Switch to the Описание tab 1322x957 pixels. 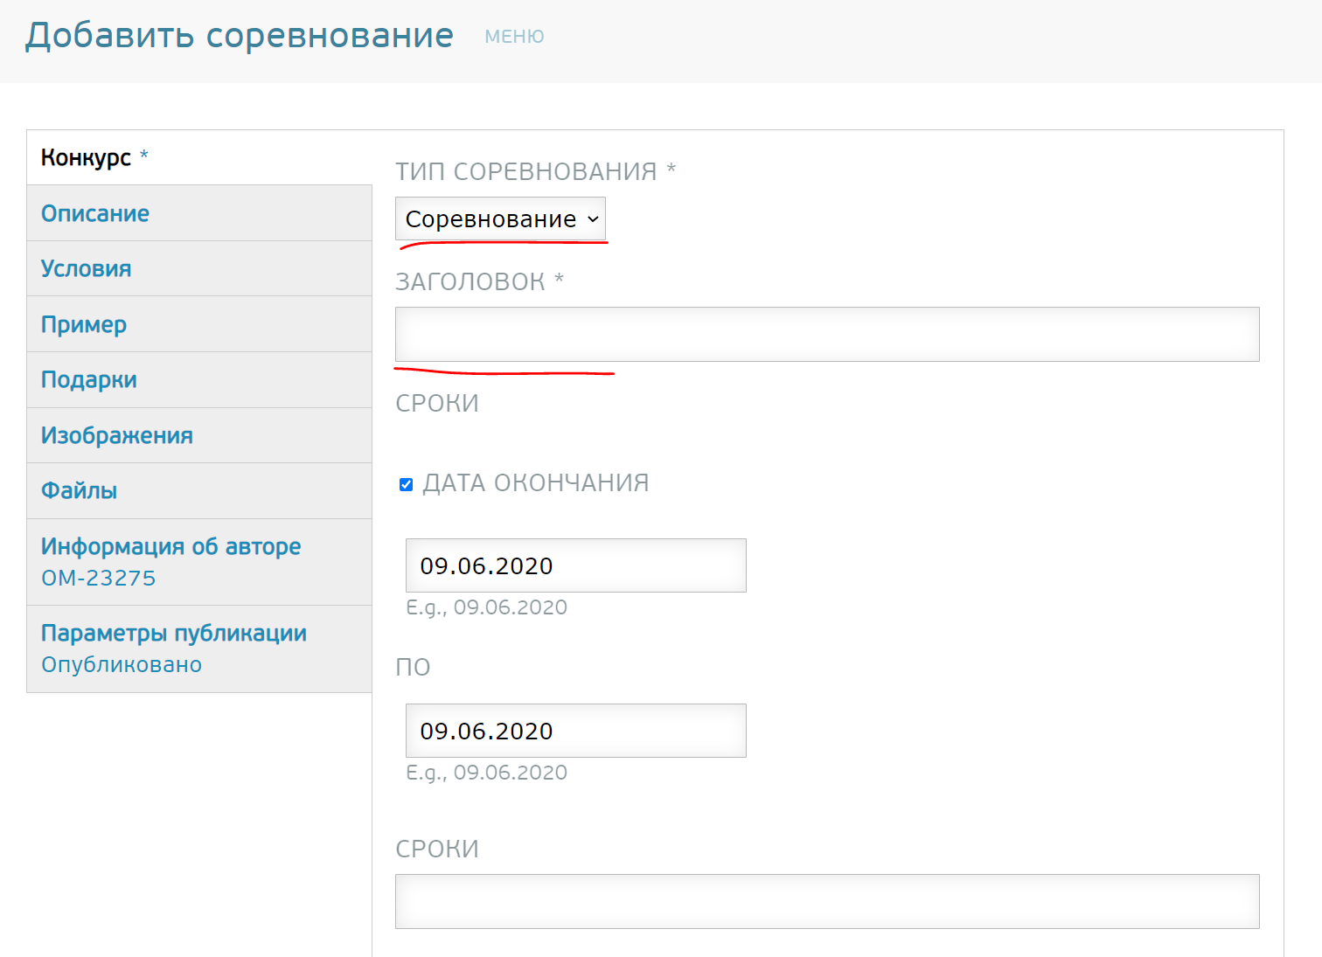(x=95, y=213)
